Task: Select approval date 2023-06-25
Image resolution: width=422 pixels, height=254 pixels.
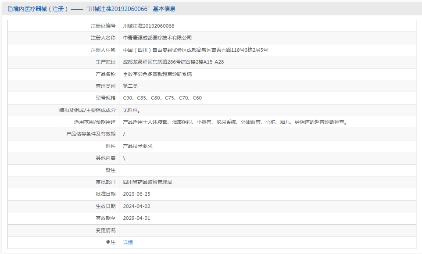Action: (137, 194)
